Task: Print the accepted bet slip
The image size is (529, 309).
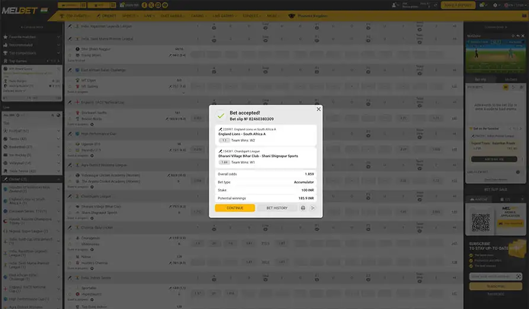Action: point(303,208)
